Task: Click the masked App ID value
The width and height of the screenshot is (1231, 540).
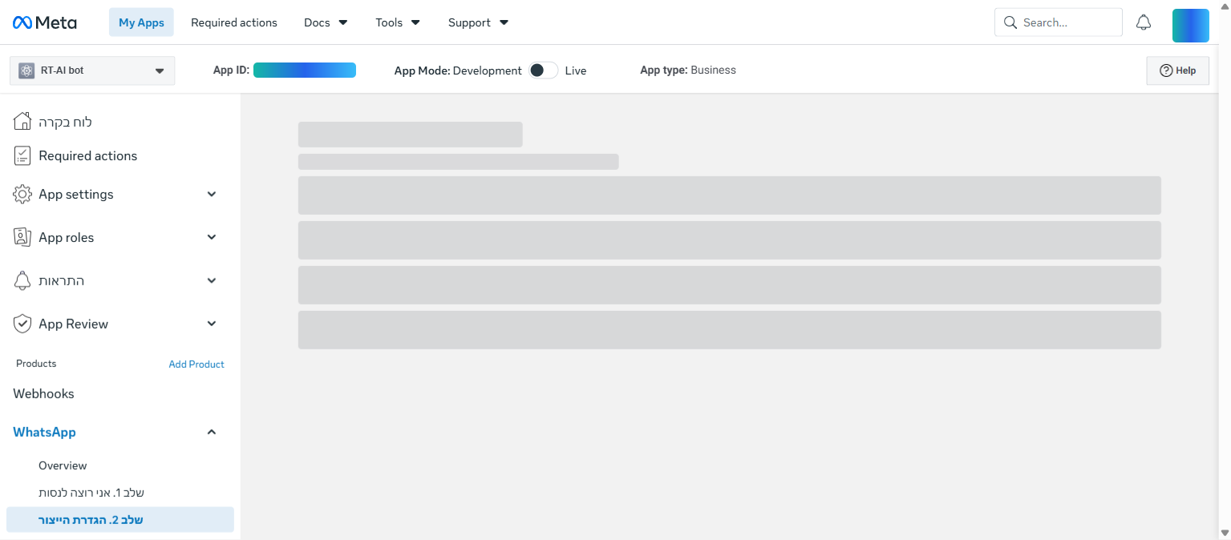Action: 305,71
